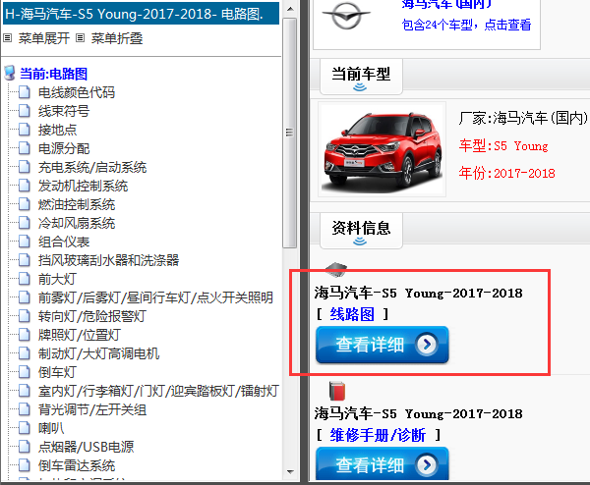
Task: Click the document icon beside 电源分配
Action: 25,148
